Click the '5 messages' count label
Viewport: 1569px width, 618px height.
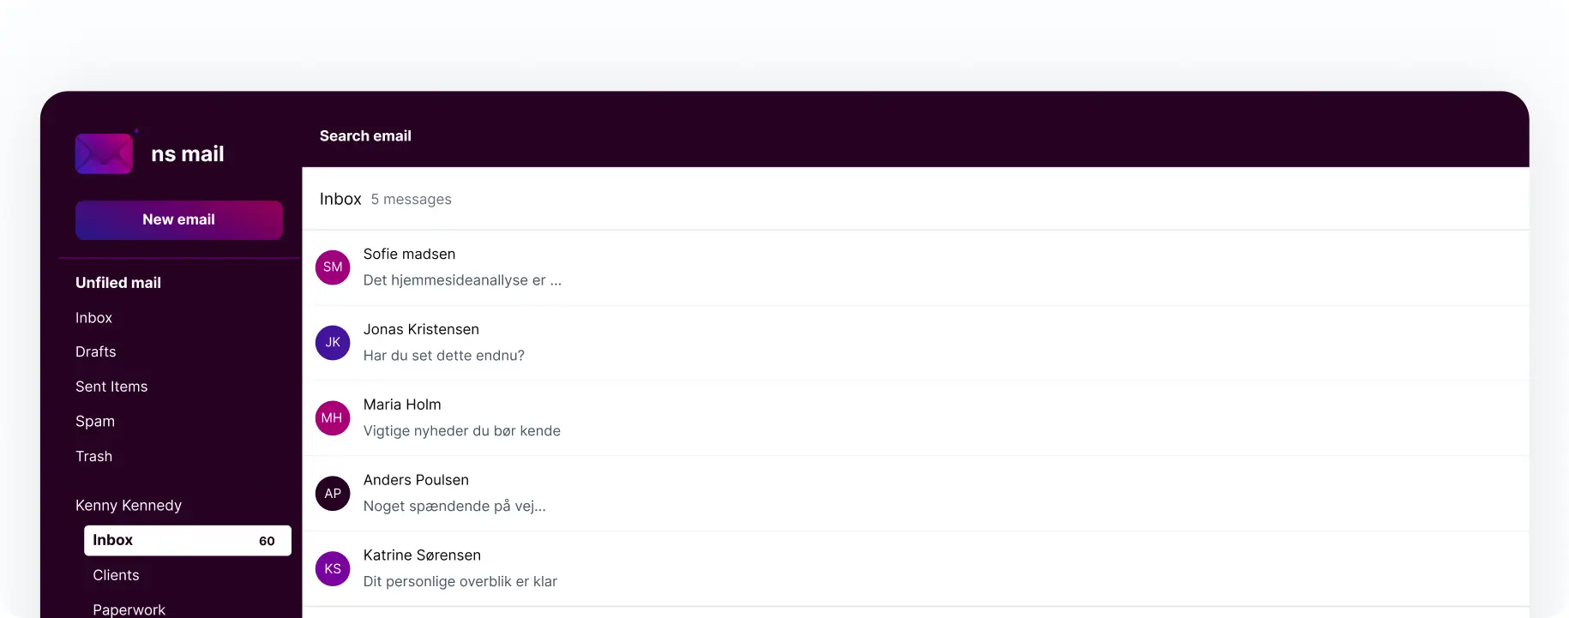411,200
